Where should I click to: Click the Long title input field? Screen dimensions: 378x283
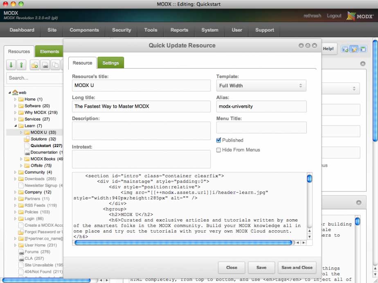pos(141,106)
